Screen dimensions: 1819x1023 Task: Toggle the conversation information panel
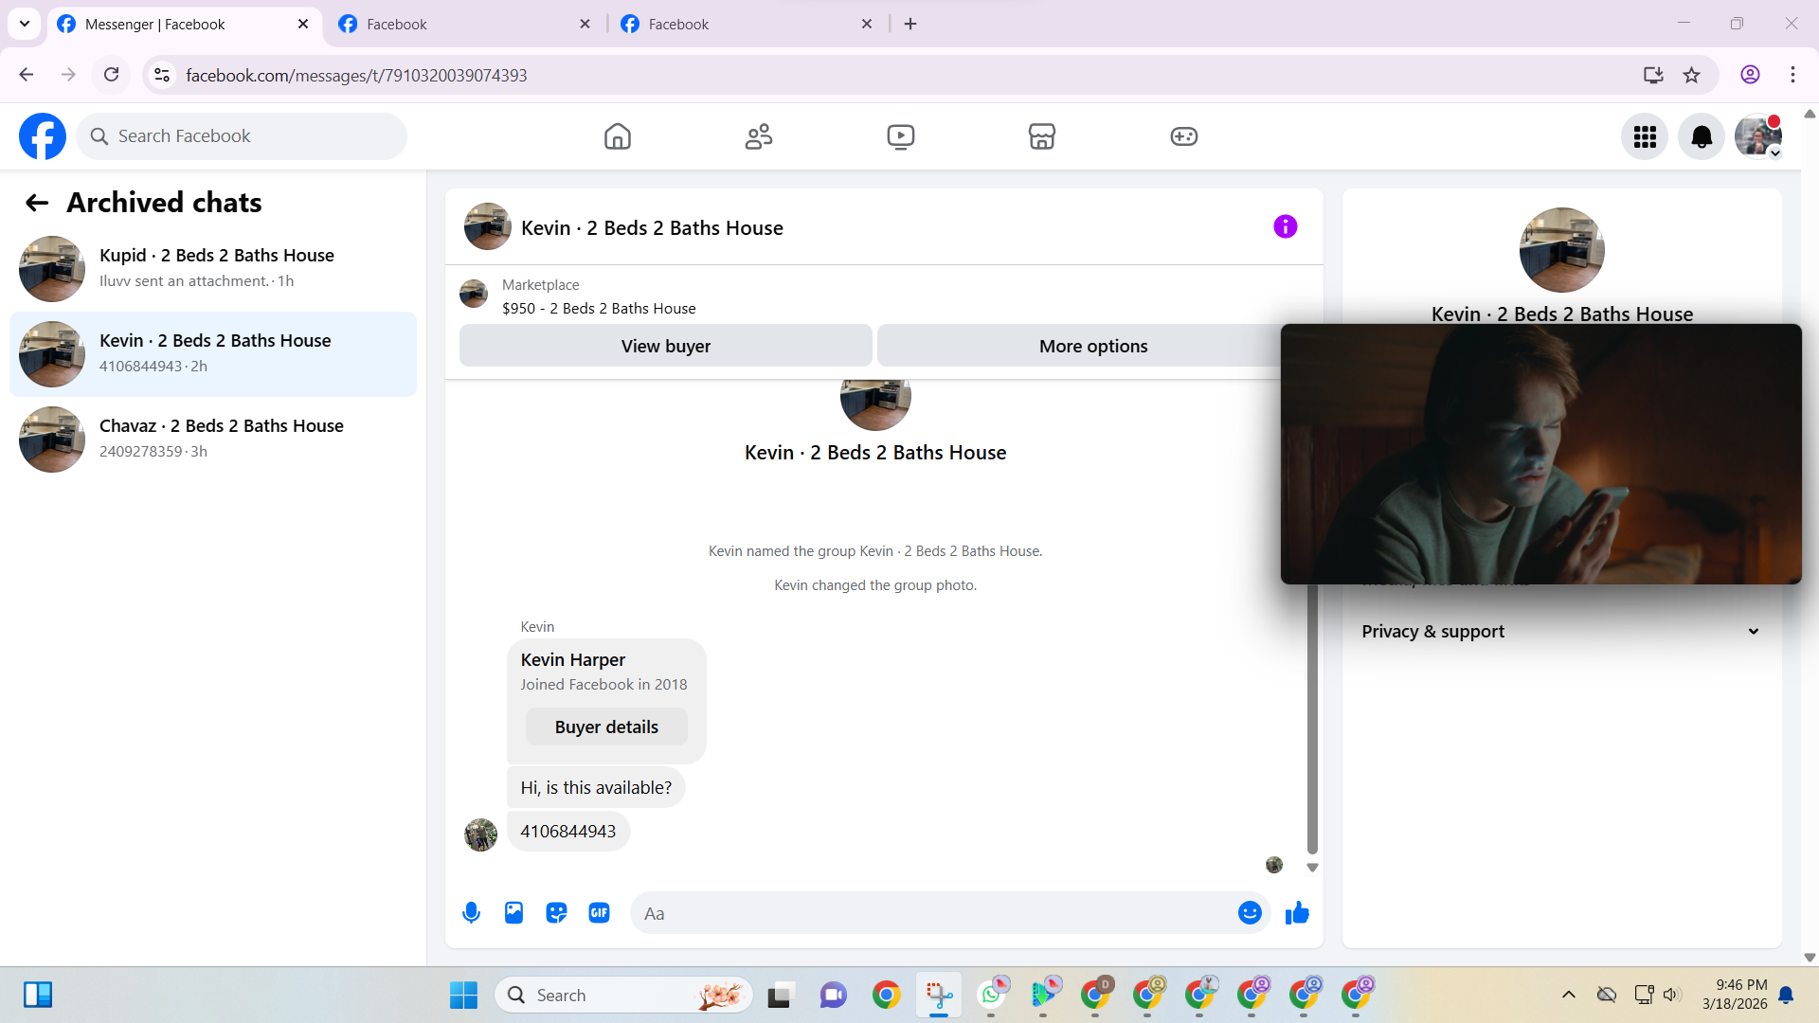point(1285,226)
